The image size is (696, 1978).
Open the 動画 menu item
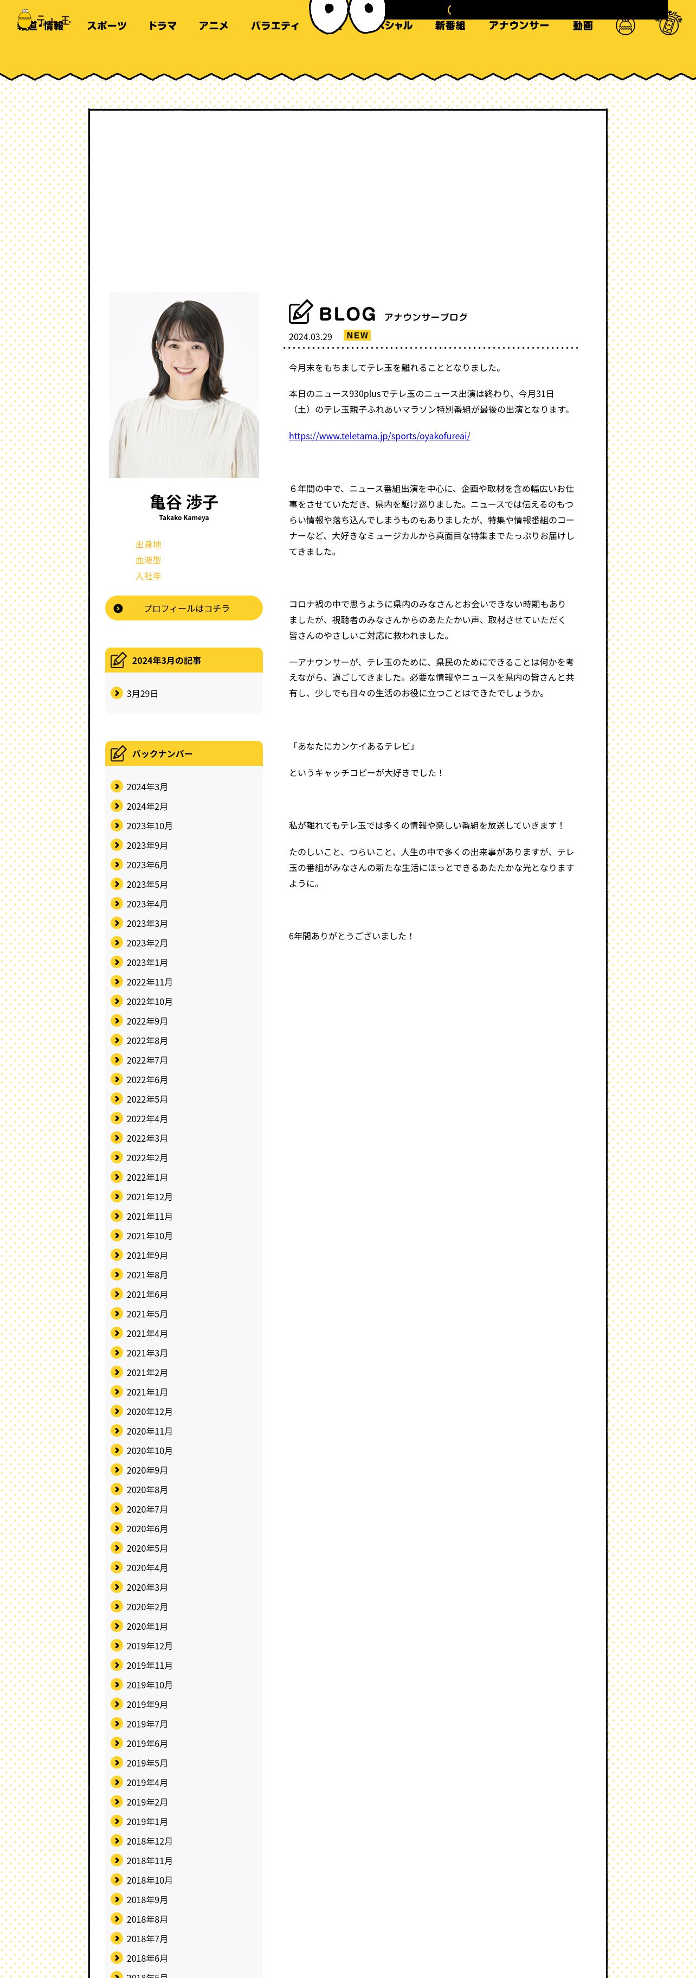[582, 25]
